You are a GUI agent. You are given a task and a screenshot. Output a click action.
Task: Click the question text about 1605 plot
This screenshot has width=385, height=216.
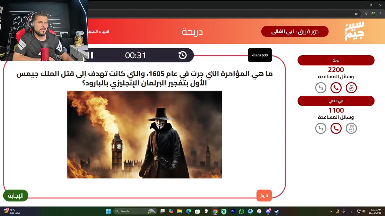point(144,79)
